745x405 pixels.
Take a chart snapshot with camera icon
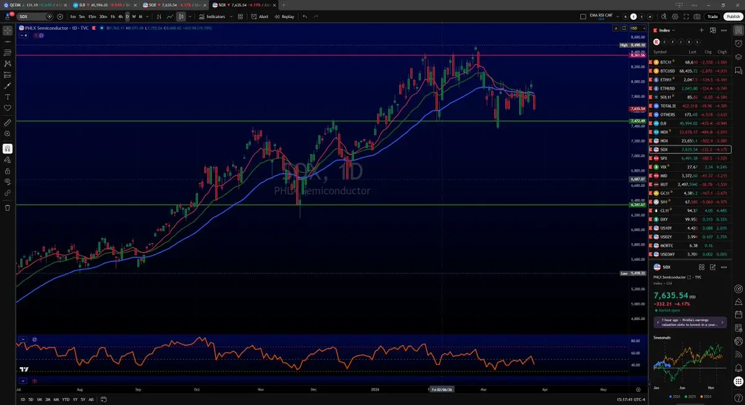[x=697, y=17]
